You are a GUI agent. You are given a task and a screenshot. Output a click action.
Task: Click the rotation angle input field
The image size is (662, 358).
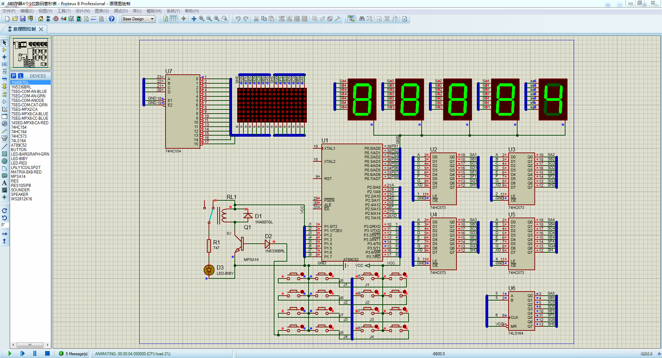pyautogui.click(x=5, y=225)
